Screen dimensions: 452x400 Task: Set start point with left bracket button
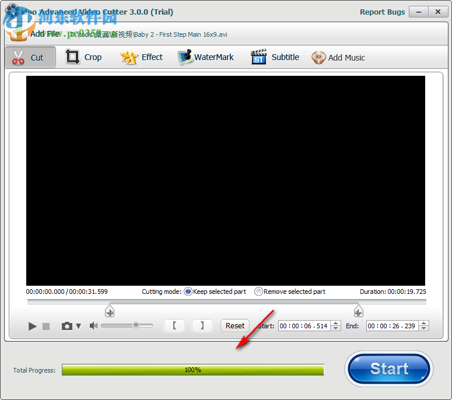(174, 325)
